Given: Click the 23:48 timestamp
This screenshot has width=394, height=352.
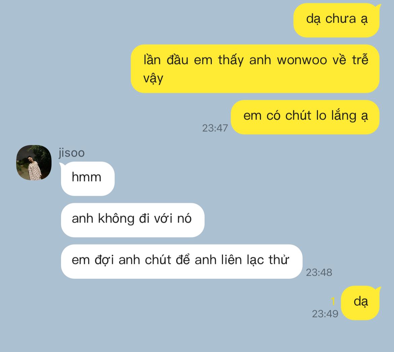Looking at the screenshot, I should [x=319, y=272].
